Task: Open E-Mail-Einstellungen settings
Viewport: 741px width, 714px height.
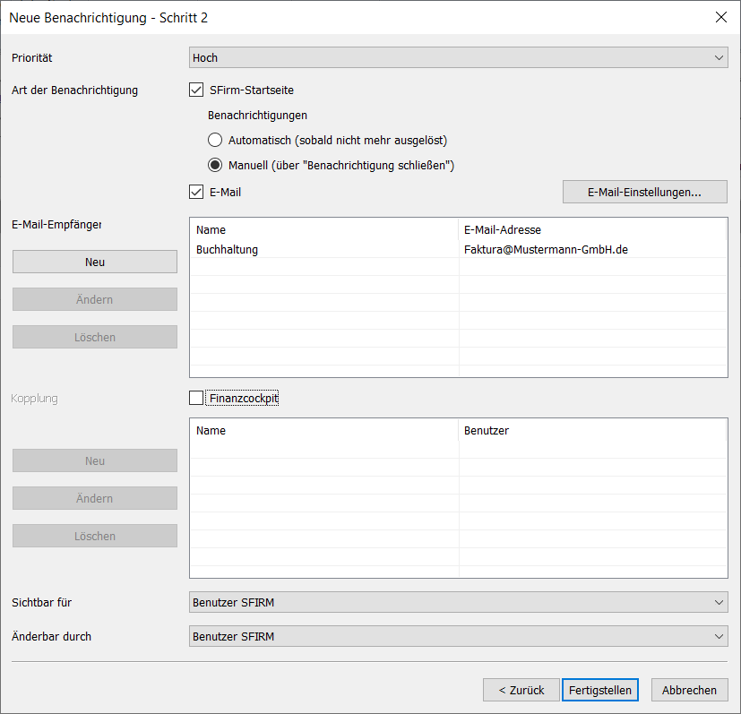Action: (644, 192)
